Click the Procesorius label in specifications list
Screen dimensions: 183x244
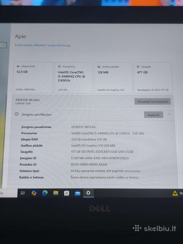point(29,133)
